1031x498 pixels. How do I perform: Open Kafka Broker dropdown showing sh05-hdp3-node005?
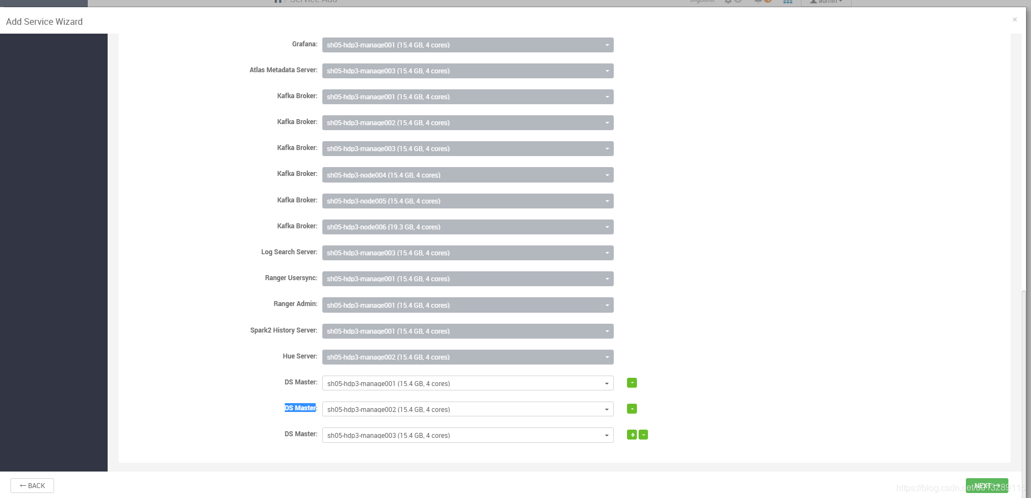468,201
